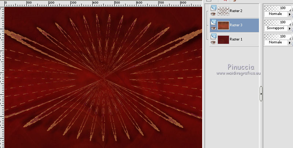Expand the arrow beside Sovrapponi
Viewport: 293px width, 148px height.
(289, 28)
